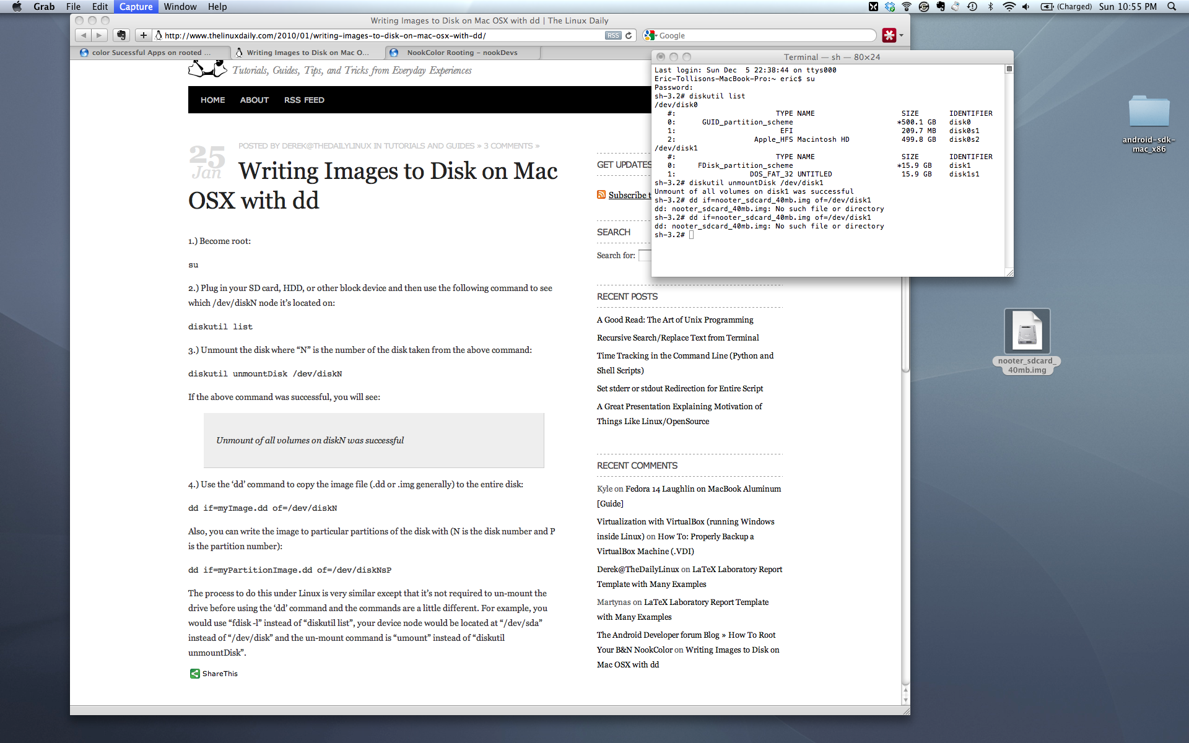Reload the page with the refresh icon
This screenshot has height=743, width=1189.
click(x=629, y=35)
